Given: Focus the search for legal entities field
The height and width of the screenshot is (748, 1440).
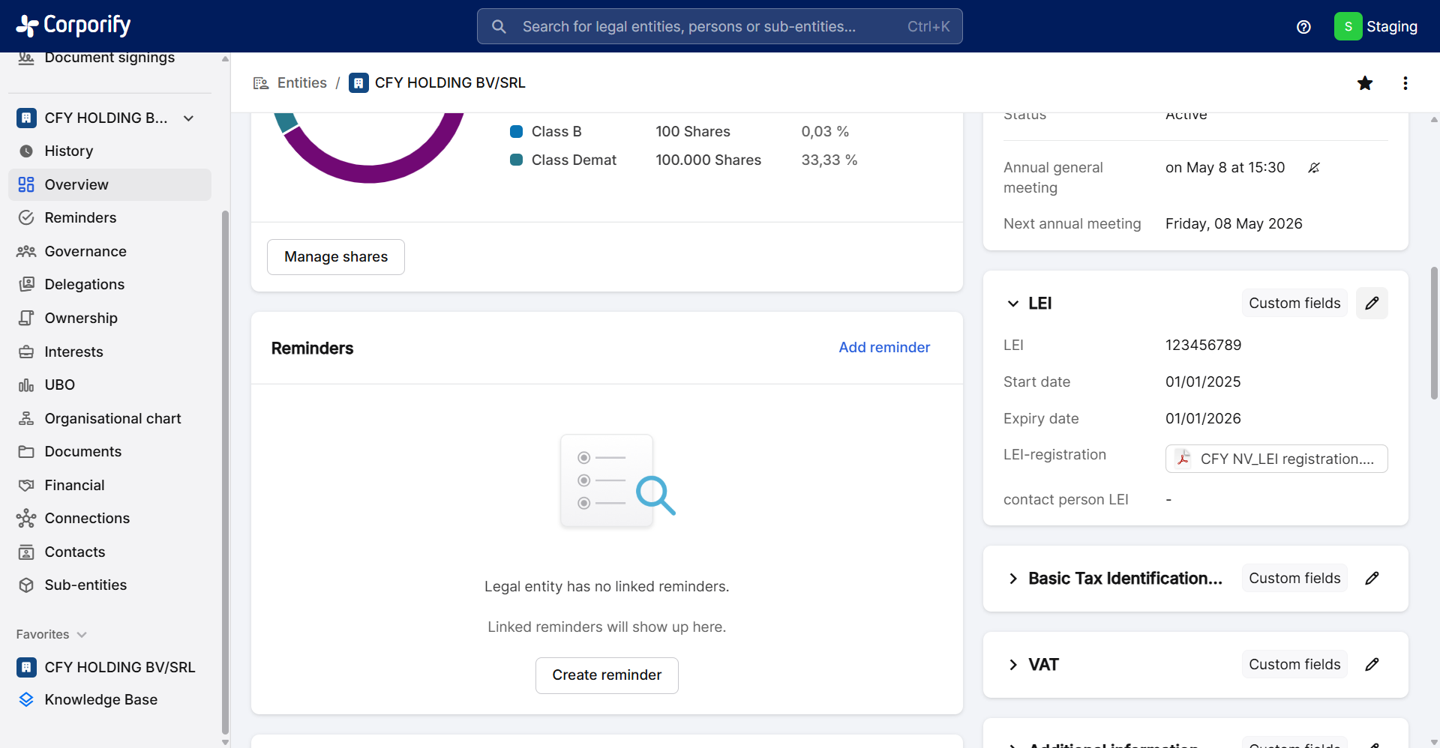Looking at the screenshot, I should pos(719,26).
